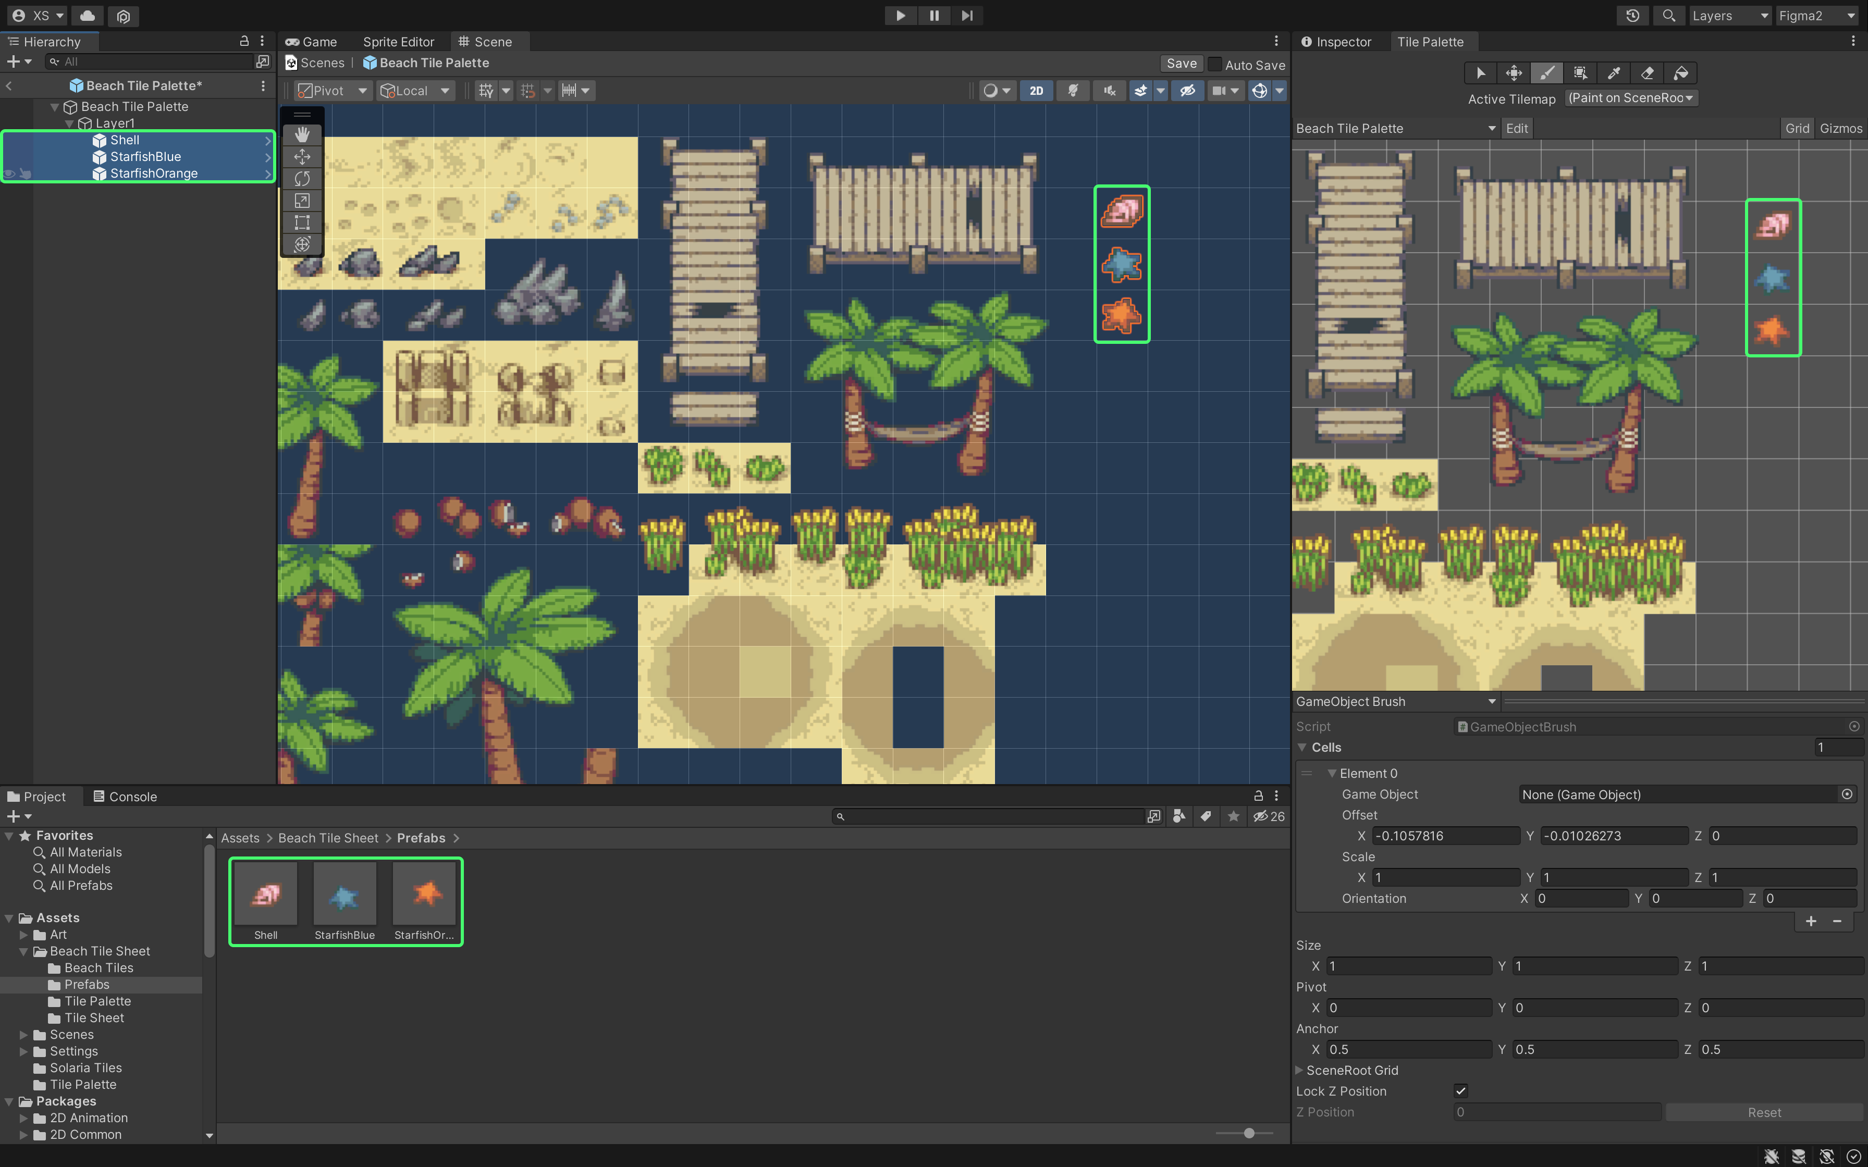Select the Move tool in Tile Palette toolbar
This screenshot has width=1868, height=1167.
(x=1514, y=72)
